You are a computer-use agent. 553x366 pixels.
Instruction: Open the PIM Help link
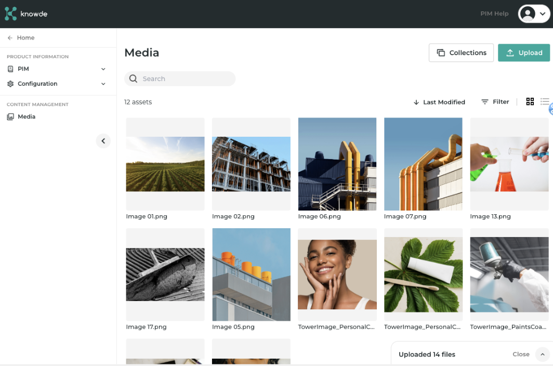494,14
